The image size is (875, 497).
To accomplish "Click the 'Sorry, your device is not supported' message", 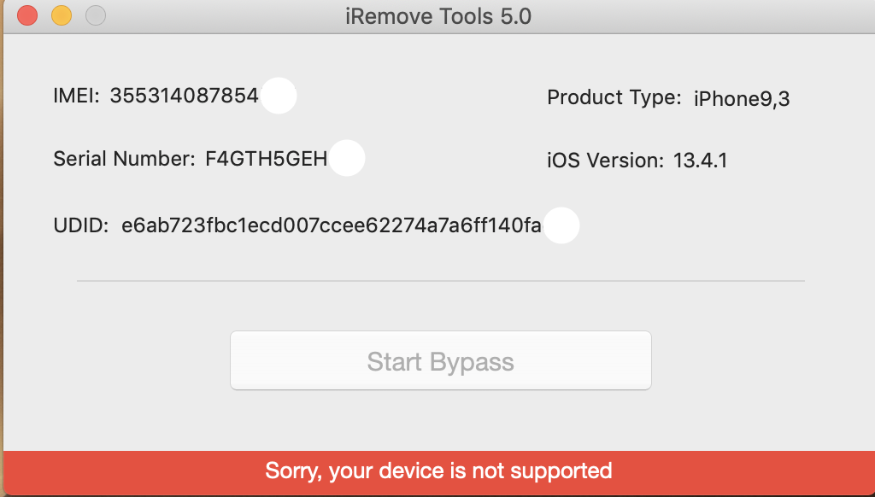I will [437, 471].
